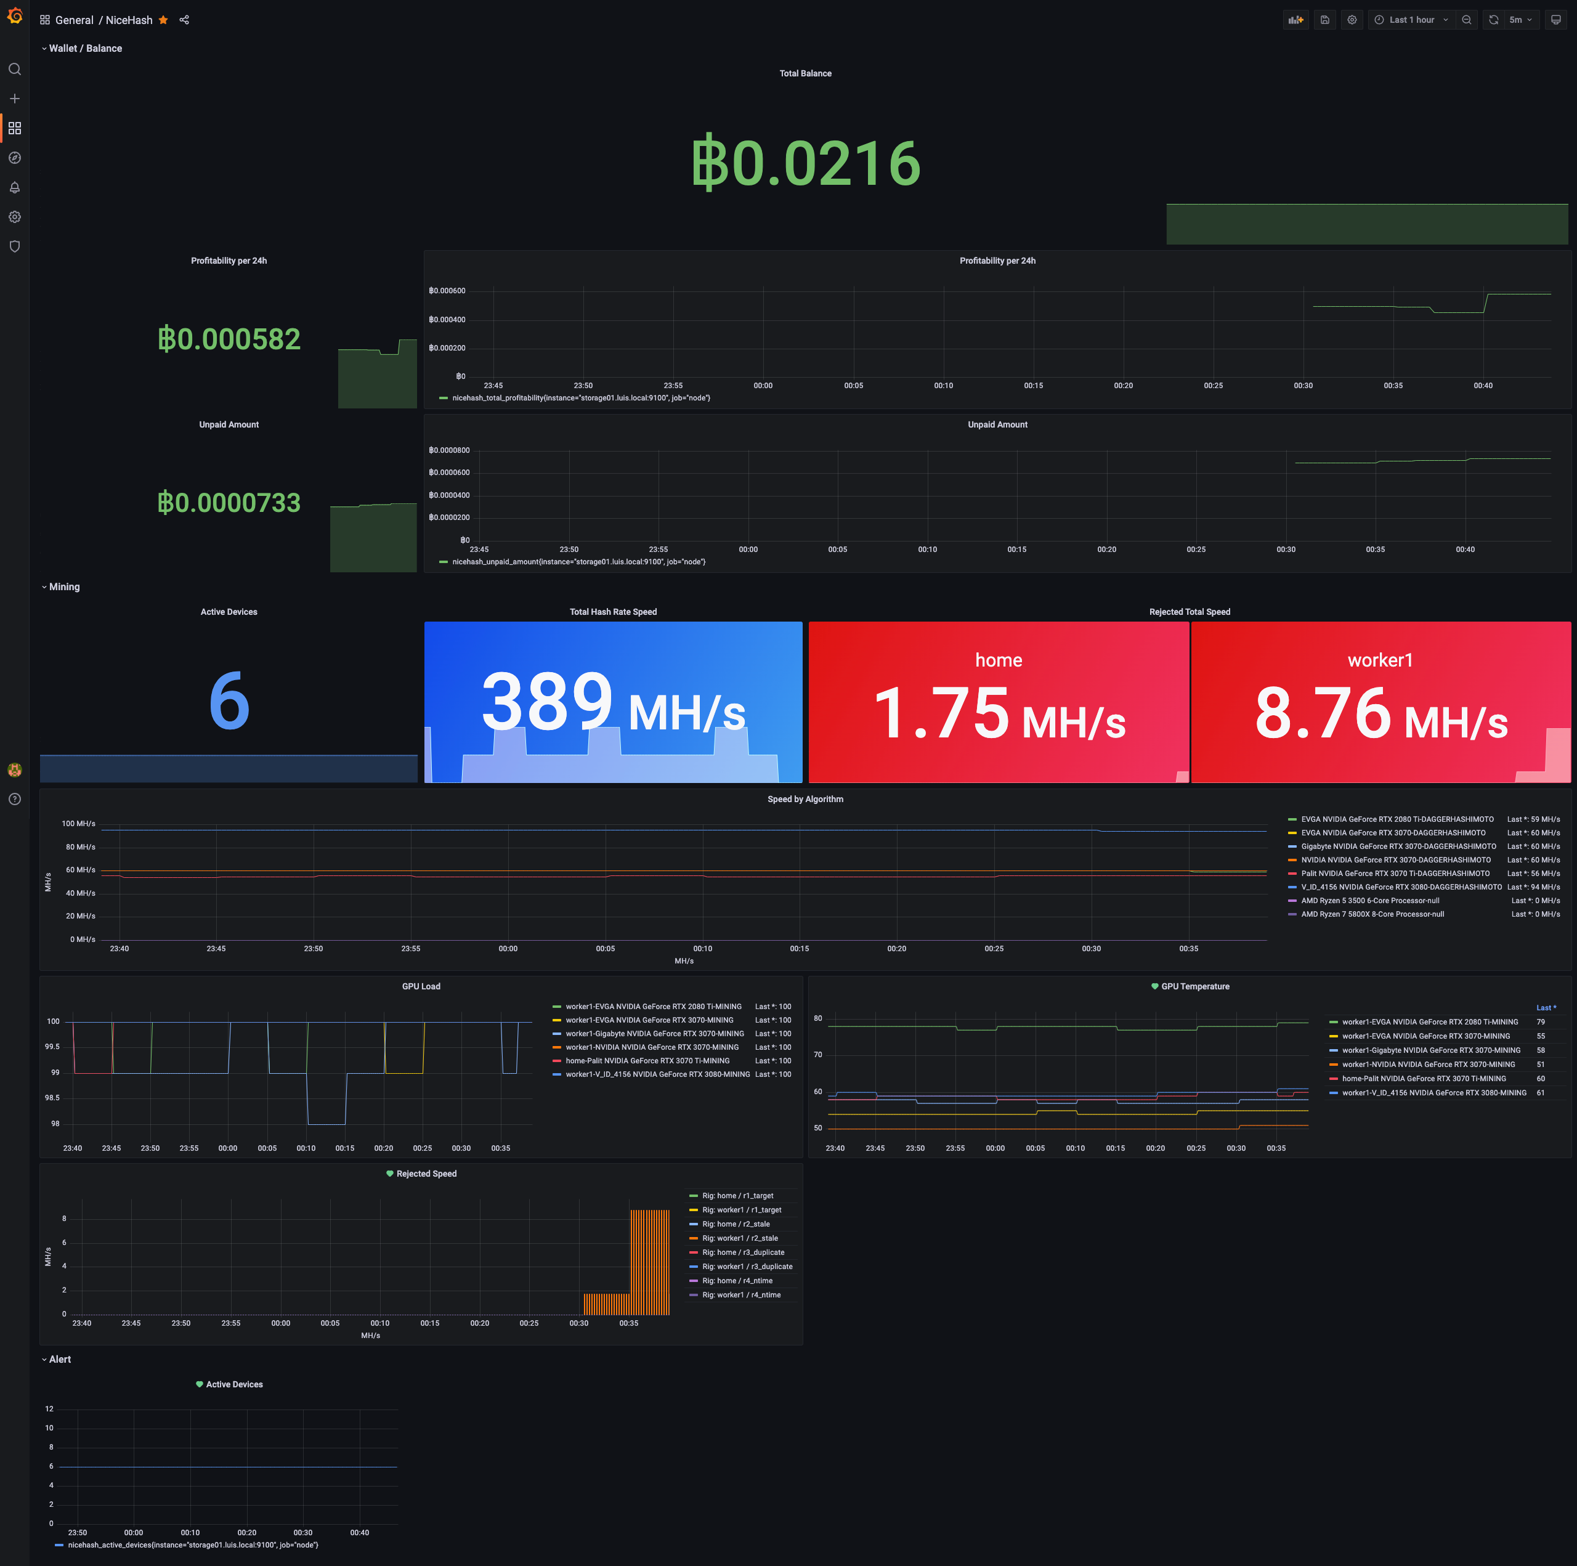Viewport: 1577px width, 1566px height.
Task: Save the dashboard via floppy disk icon
Action: (1325, 20)
